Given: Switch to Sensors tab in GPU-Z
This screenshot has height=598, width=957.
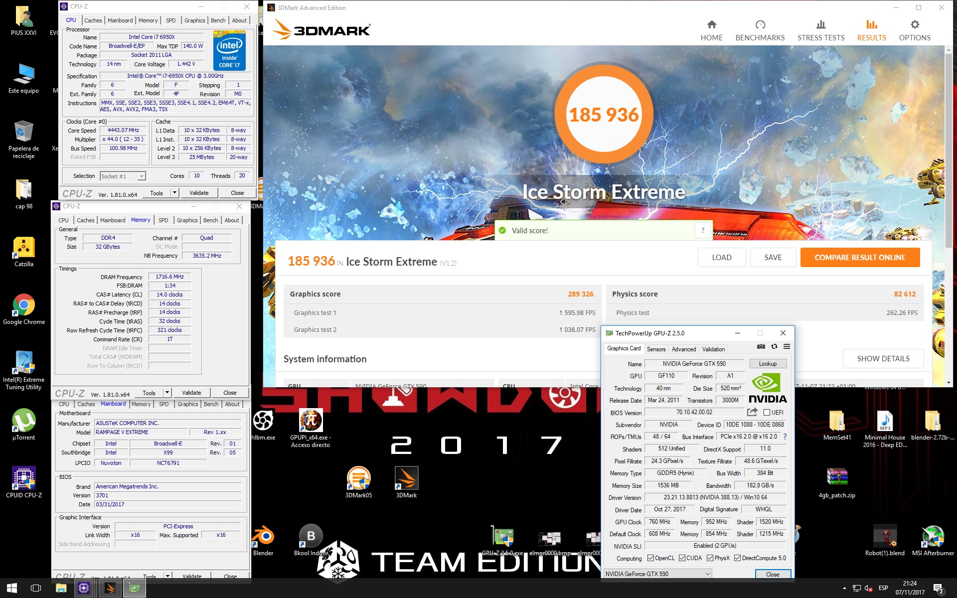Looking at the screenshot, I should click(656, 349).
